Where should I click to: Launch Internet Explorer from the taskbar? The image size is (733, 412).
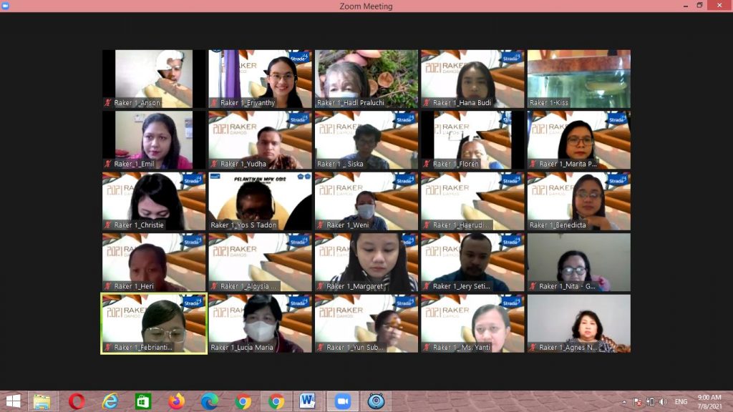tap(110, 401)
